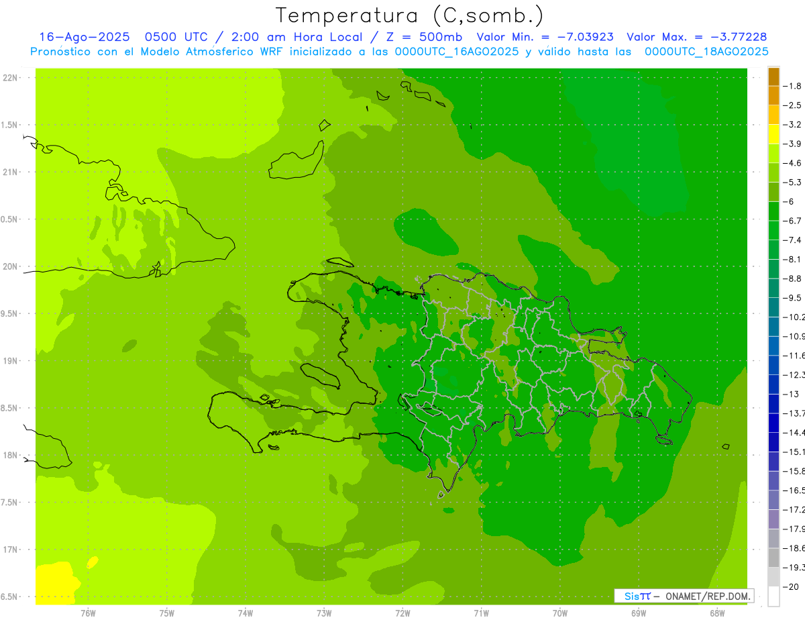Click the 'Valor Max. = -3.77228' readout
This screenshot has width=805, height=622.
pyautogui.click(x=696, y=37)
